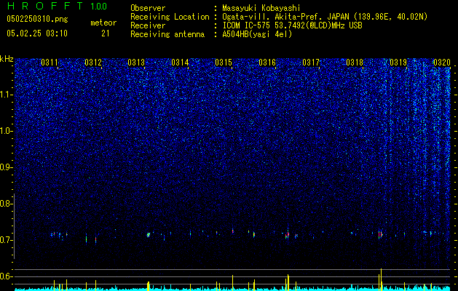Select the filename 0502250310.png
458x291 pixels.
(37, 19)
